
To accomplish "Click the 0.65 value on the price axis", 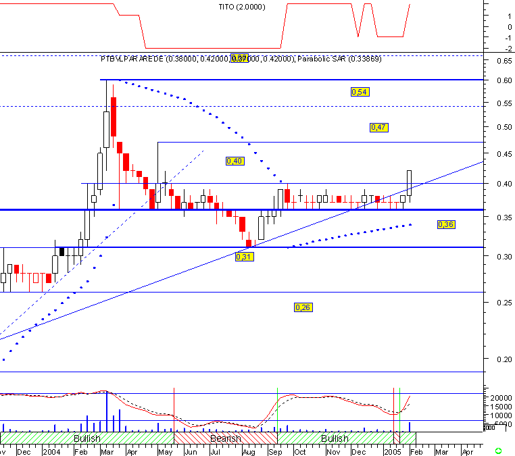I will [x=504, y=61].
